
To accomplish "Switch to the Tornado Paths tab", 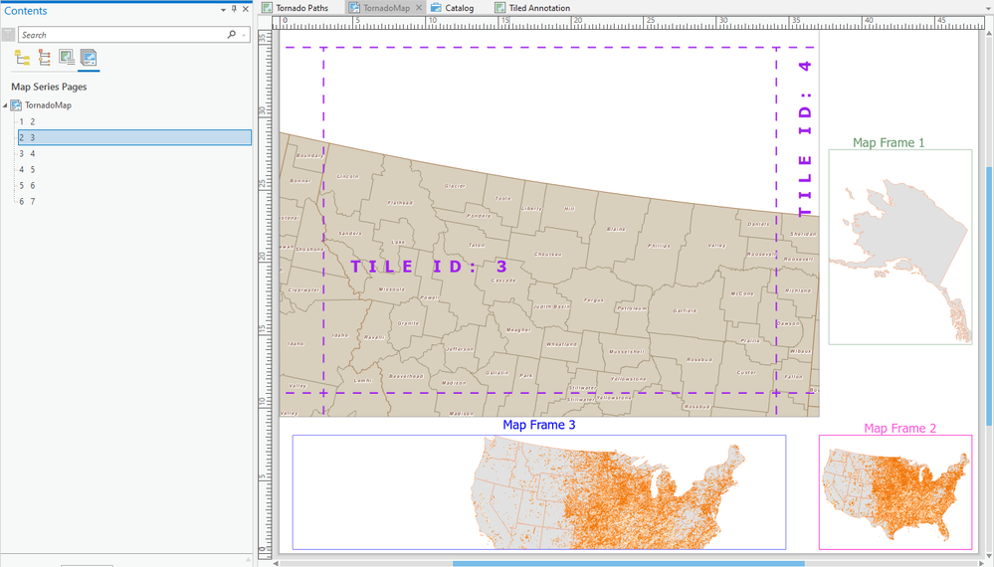I will (301, 8).
